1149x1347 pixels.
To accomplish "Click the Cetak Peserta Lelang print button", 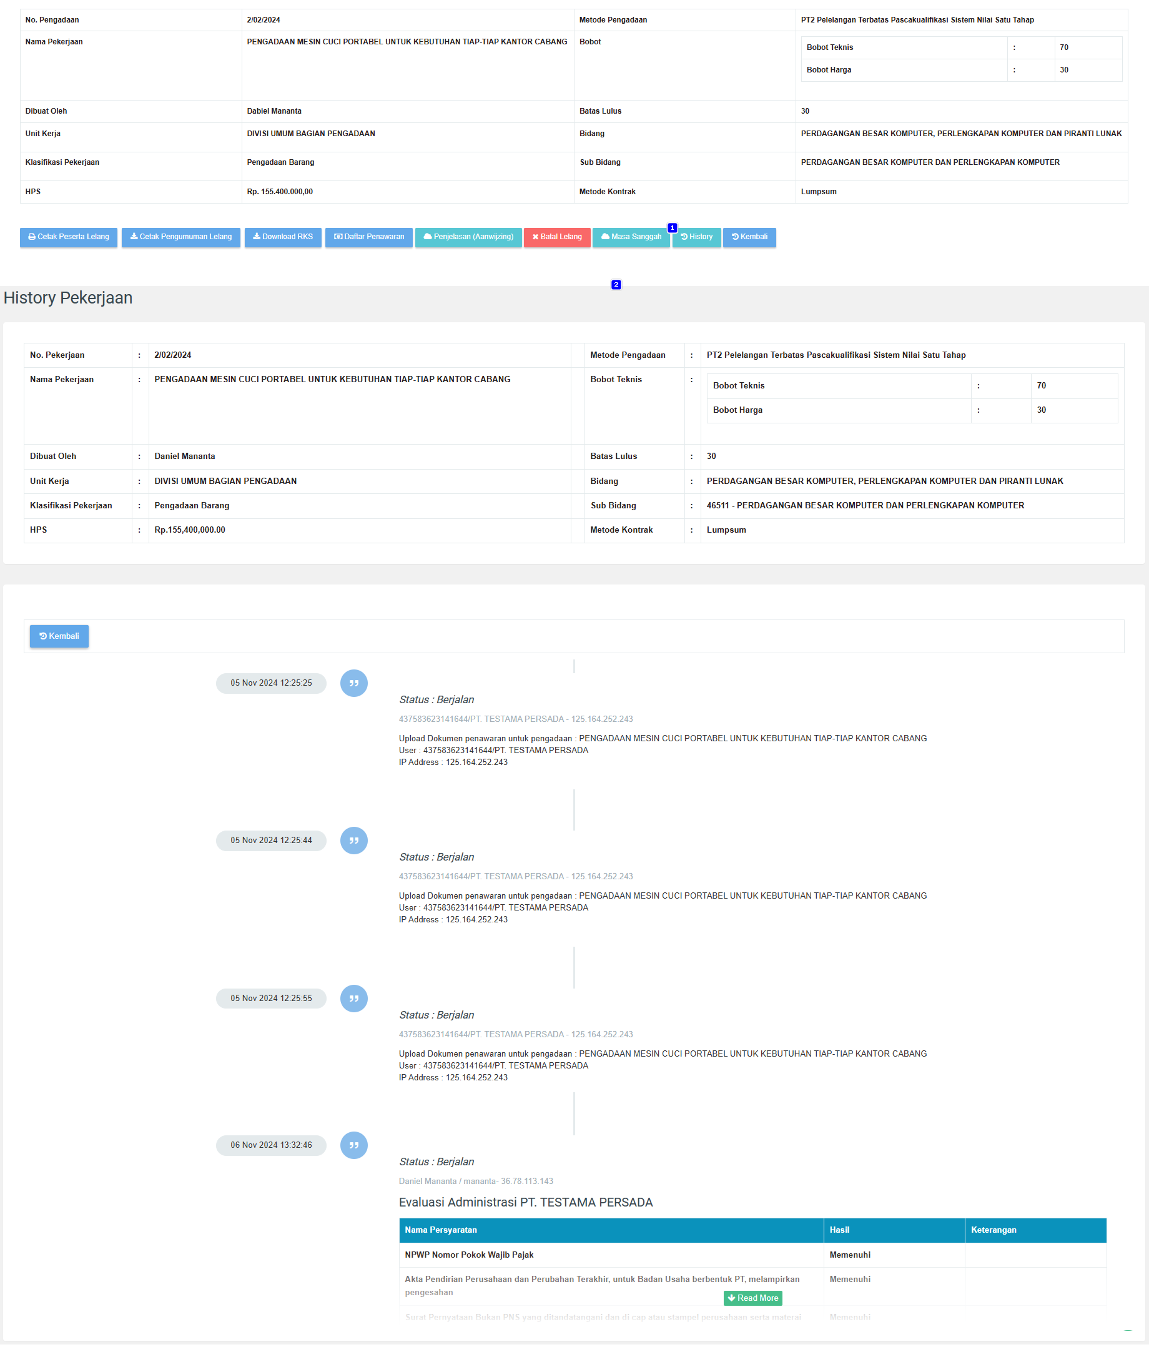I will (68, 237).
